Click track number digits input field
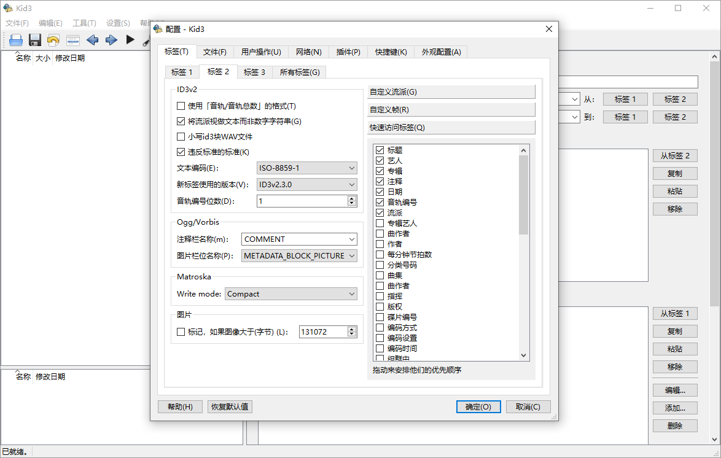 coord(302,201)
